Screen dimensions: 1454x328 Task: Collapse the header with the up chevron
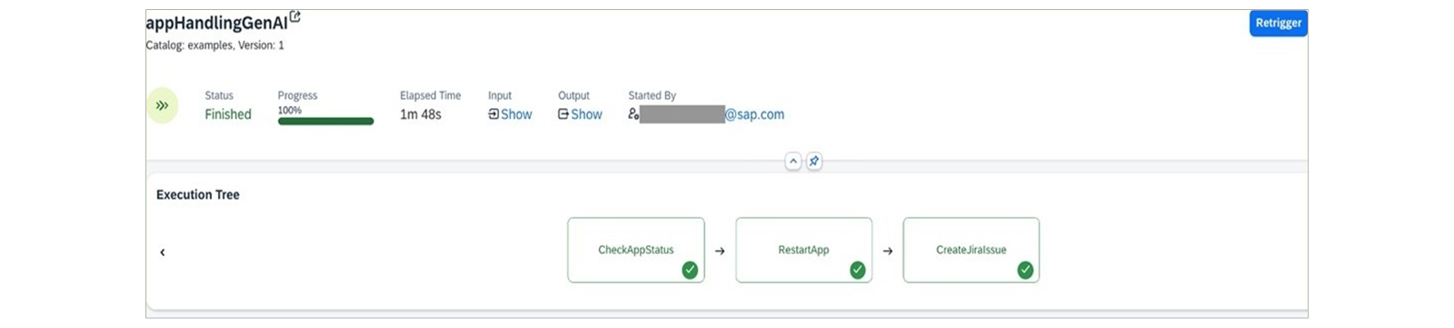(x=793, y=161)
